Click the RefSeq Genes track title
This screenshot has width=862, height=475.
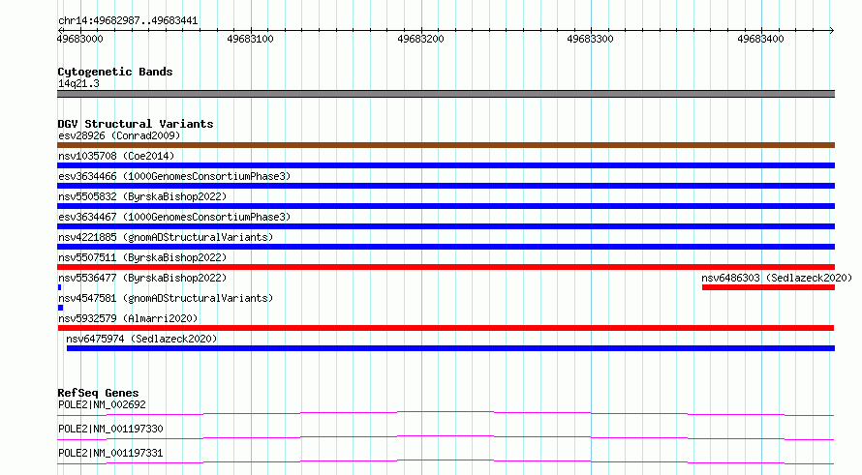point(99,393)
